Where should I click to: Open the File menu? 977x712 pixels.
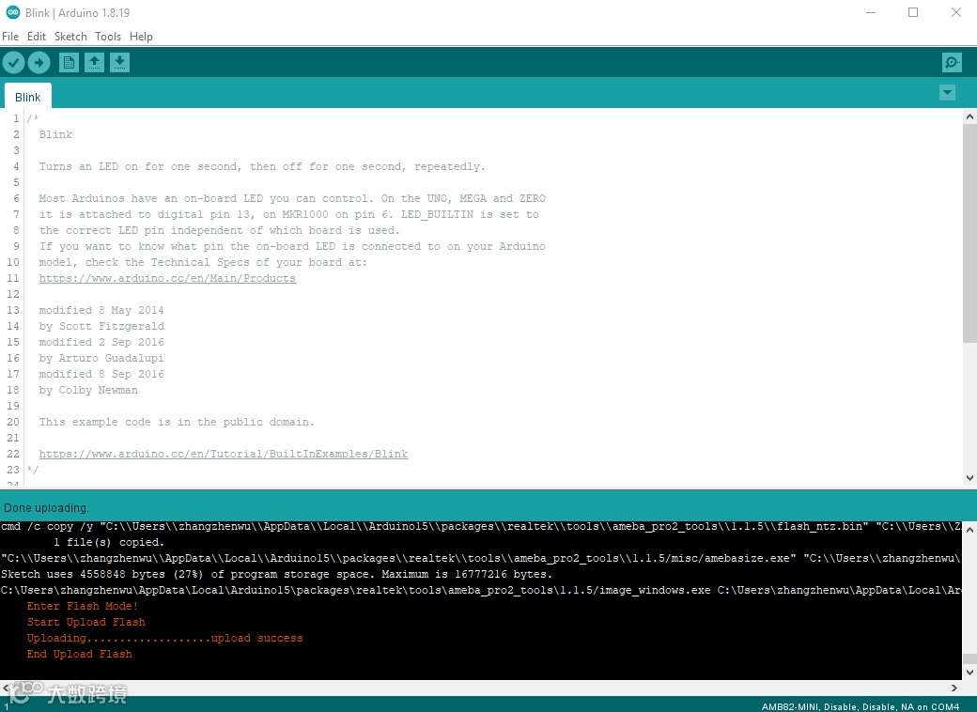click(x=10, y=36)
